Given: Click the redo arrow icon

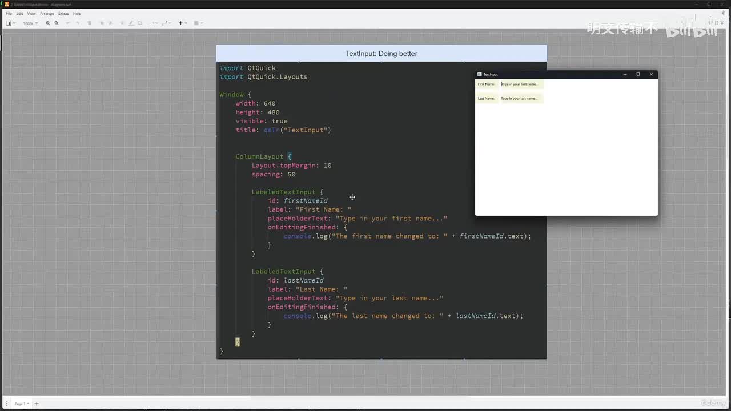Looking at the screenshot, I should (x=78, y=23).
